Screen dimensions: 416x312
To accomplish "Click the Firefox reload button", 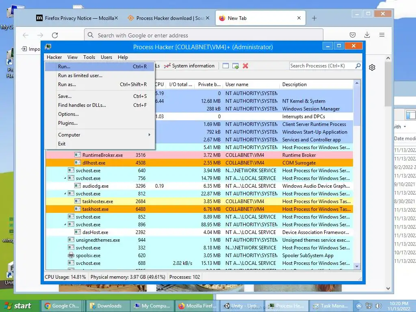I will pos(55,35).
